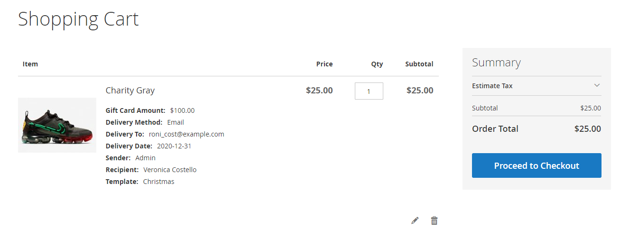Viewport: 620px width, 229px height.
Task: Click the Gift Card Amount $100.00 value
Action: pos(182,110)
